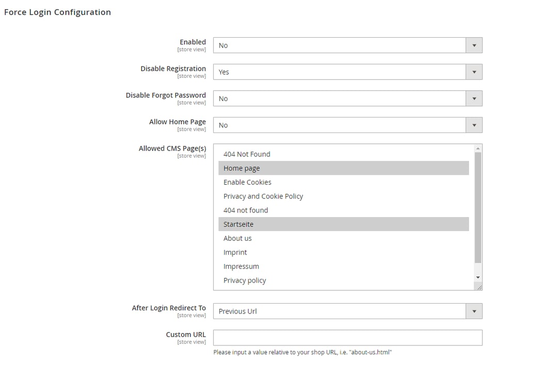Click the 'Force Login Configuration' heading
Screen dimensions: 533x365
click(x=57, y=12)
